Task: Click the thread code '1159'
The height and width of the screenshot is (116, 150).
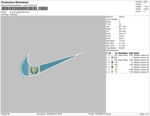Action: (131, 72)
